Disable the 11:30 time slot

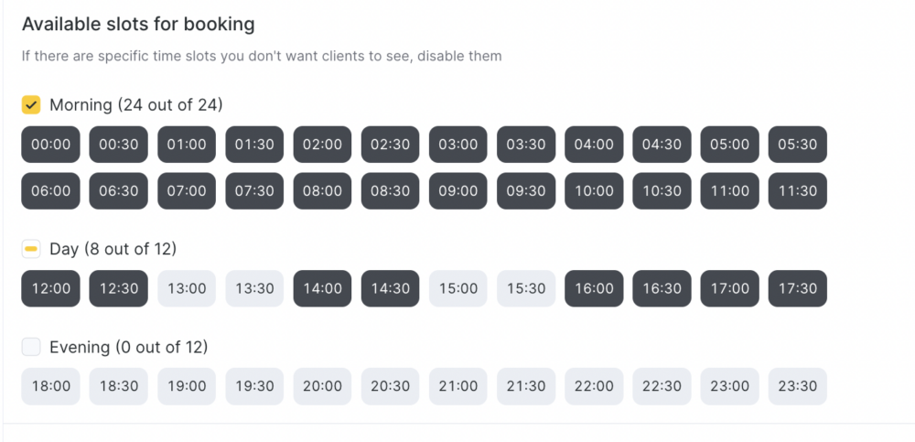point(797,191)
